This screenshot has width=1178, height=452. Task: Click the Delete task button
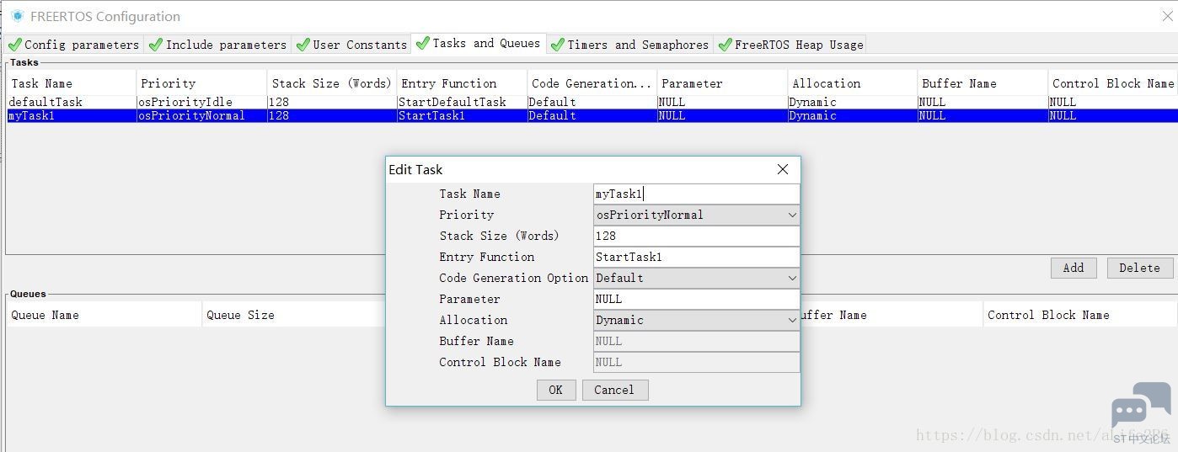(x=1139, y=268)
